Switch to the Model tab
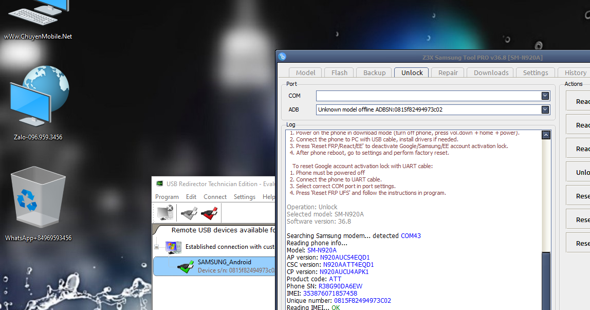The height and width of the screenshot is (310, 590). coord(305,72)
